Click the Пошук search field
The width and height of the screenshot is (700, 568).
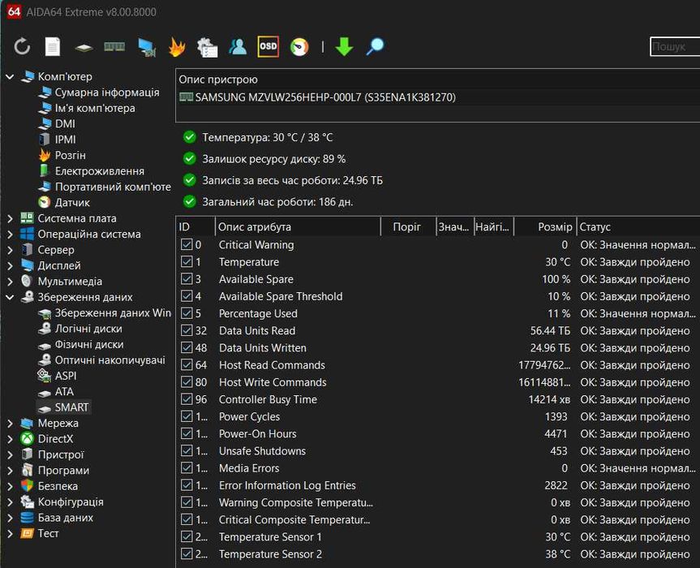[x=673, y=47]
